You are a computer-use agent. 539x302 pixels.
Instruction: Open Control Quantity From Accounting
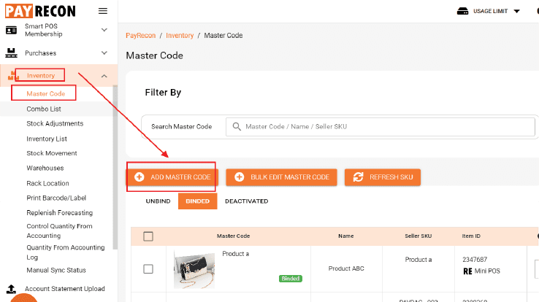(59, 231)
